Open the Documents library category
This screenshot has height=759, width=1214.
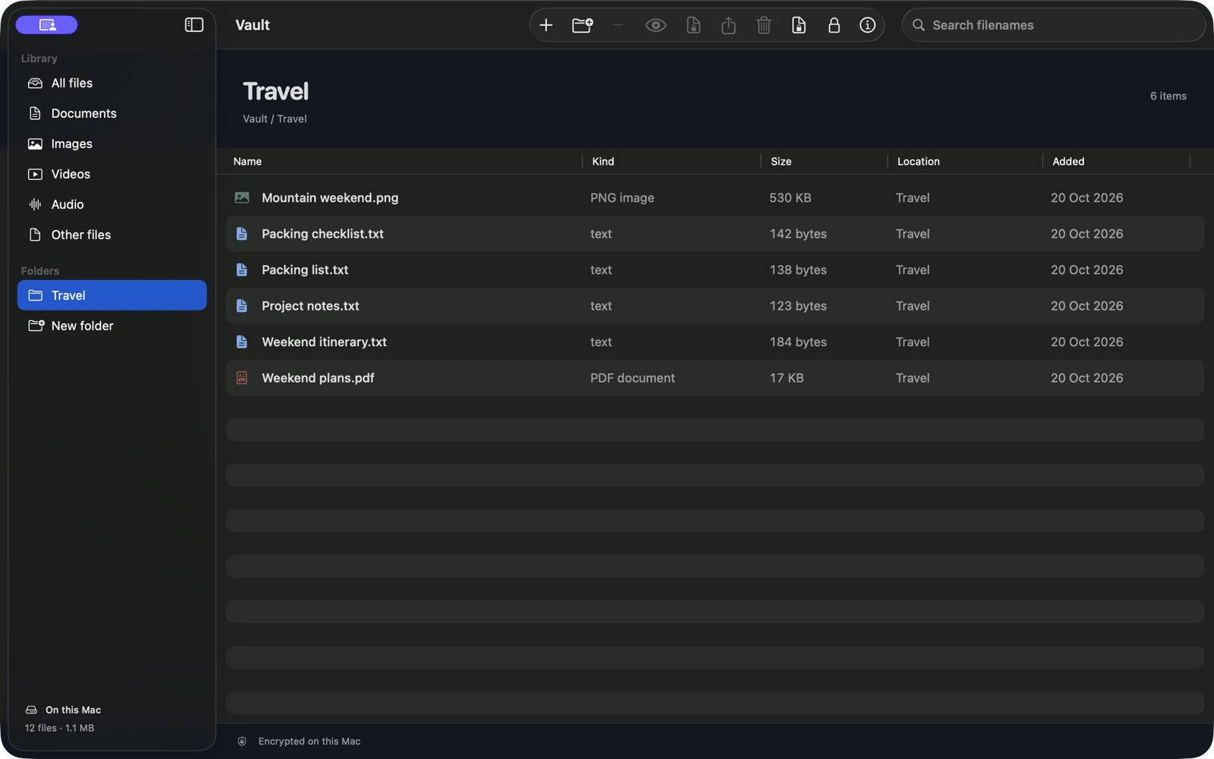[x=112, y=113]
